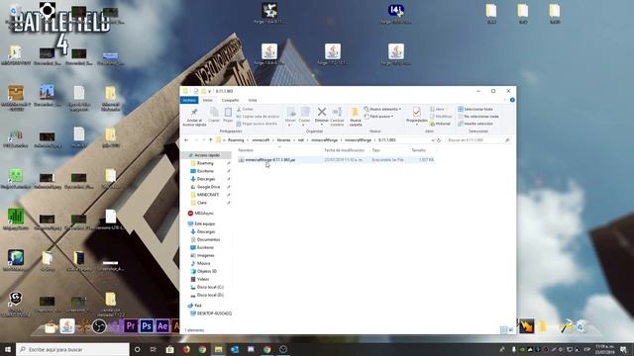
Task: Click Roaming in the address bar path
Action: coord(236,140)
